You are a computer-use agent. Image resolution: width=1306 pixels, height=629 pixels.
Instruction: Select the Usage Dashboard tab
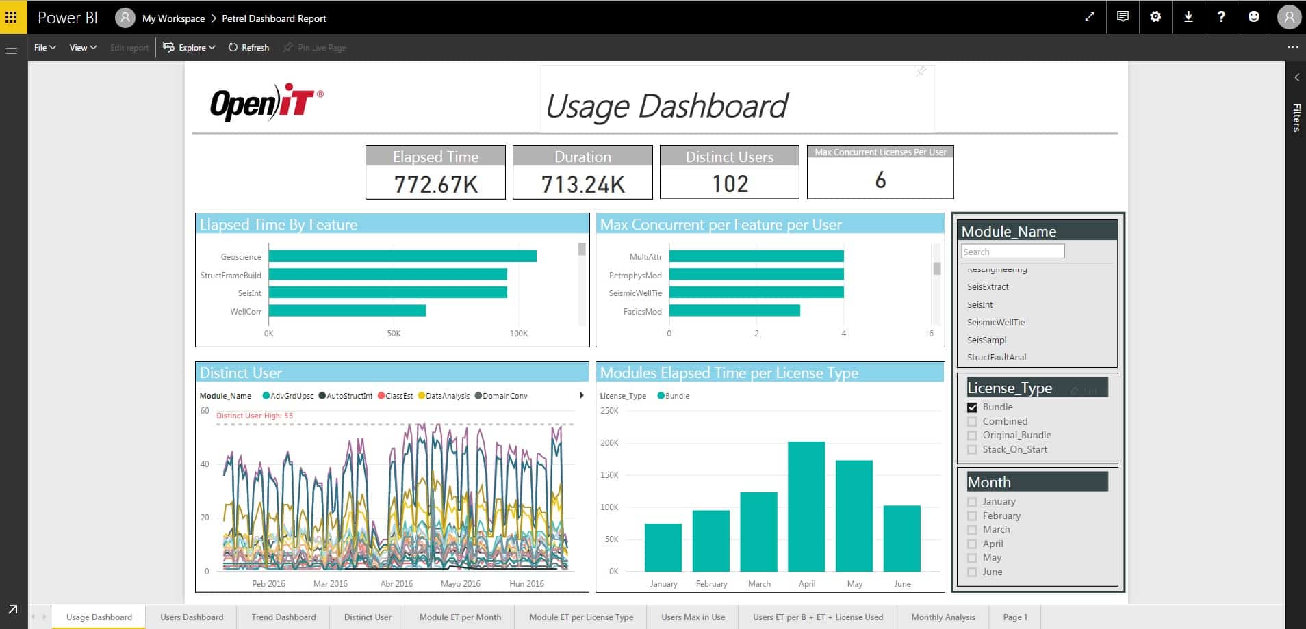coord(99,617)
